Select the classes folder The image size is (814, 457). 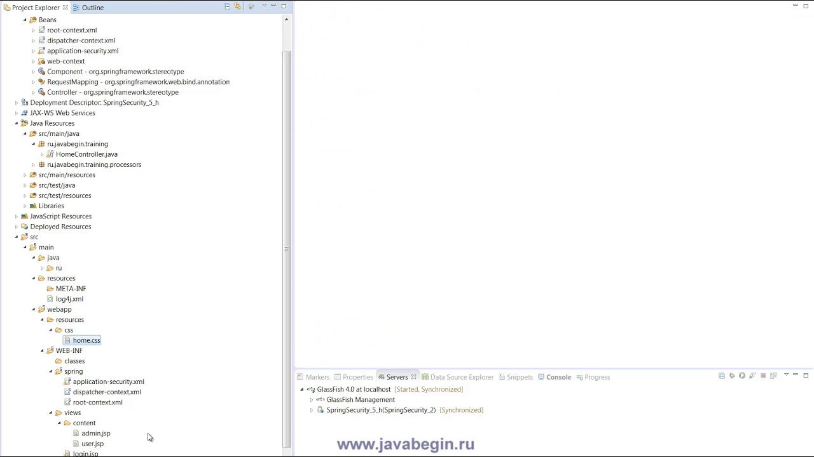tap(74, 361)
